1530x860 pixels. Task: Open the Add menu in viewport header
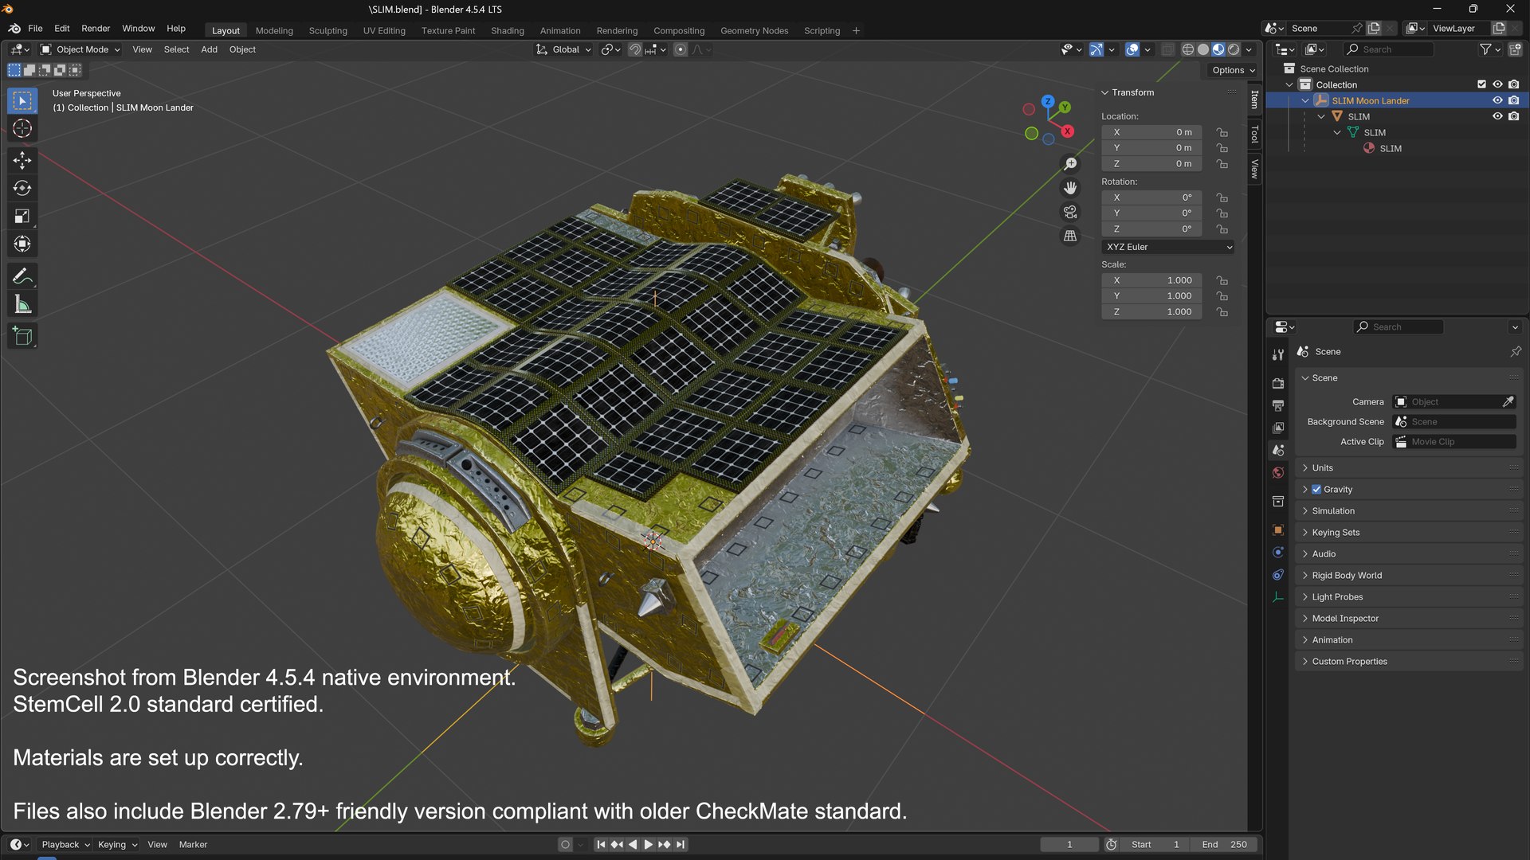tap(209, 49)
